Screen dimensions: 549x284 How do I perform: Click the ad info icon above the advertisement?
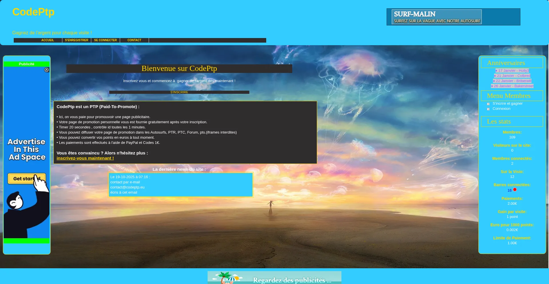(x=47, y=70)
